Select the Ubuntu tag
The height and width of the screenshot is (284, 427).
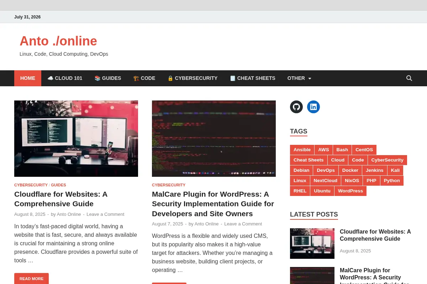click(322, 191)
